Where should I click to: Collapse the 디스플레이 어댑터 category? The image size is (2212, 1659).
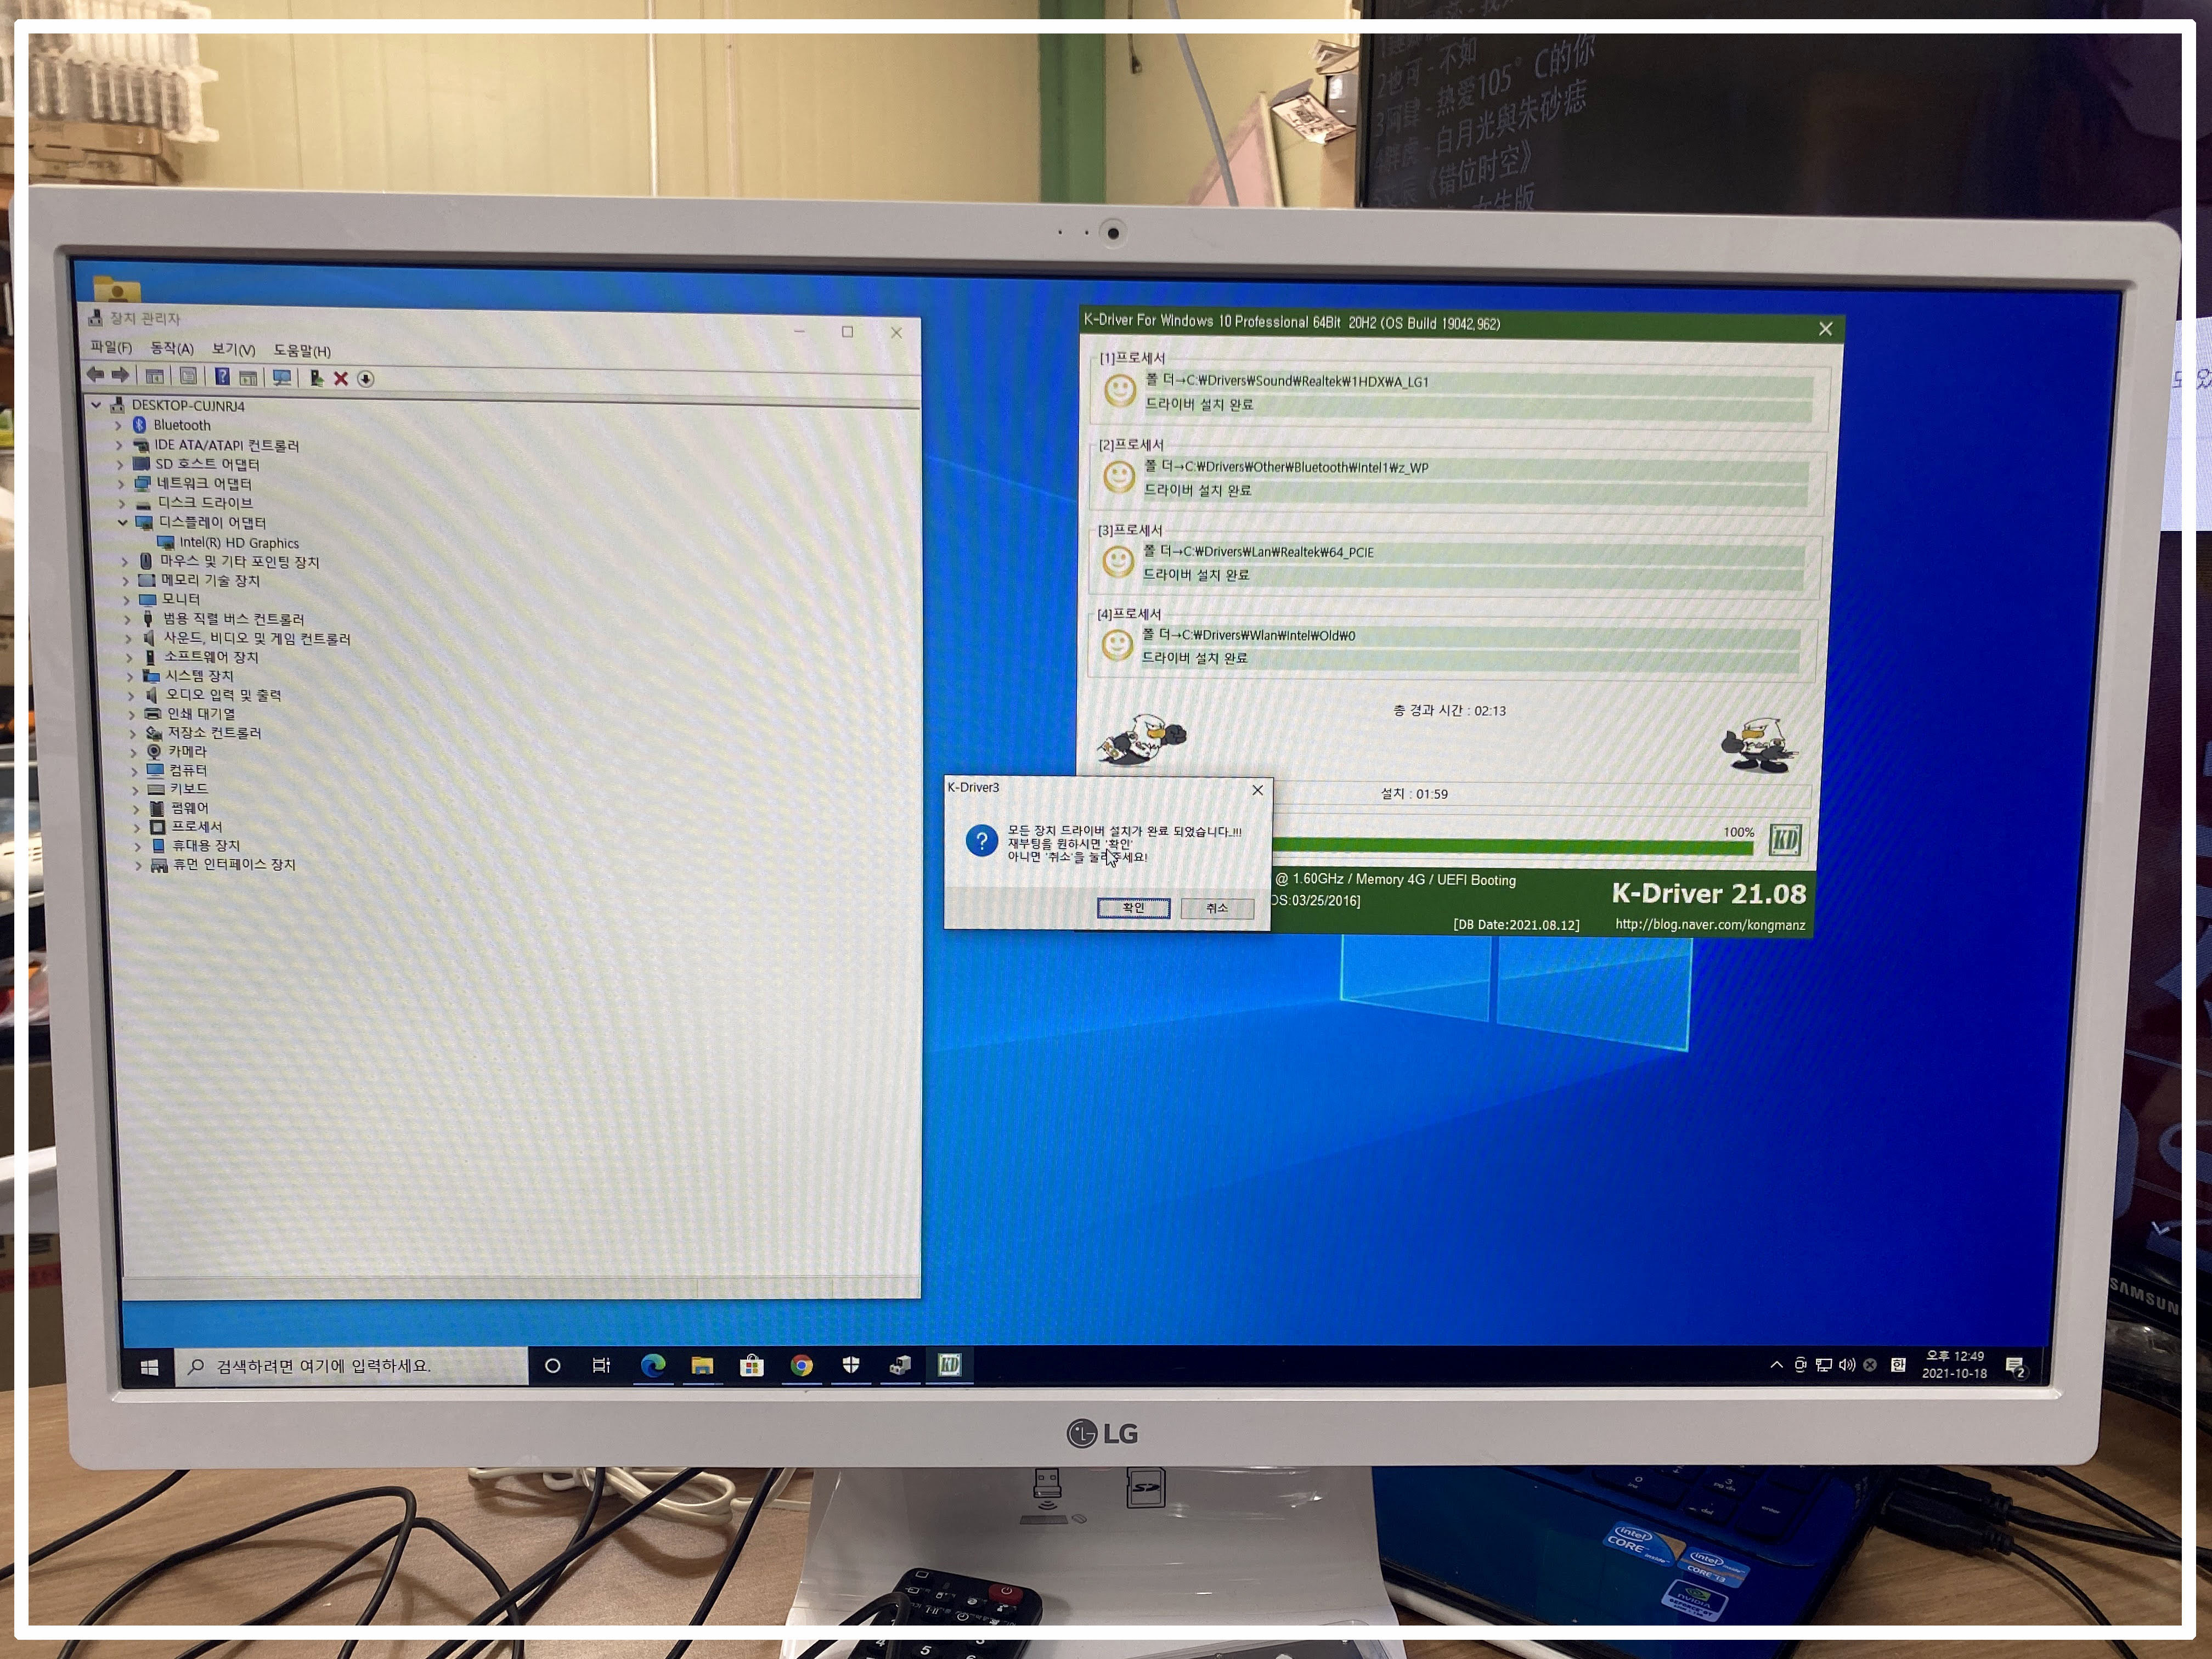point(123,522)
